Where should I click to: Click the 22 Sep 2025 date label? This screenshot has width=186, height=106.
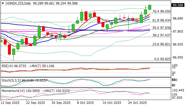click(35, 103)
